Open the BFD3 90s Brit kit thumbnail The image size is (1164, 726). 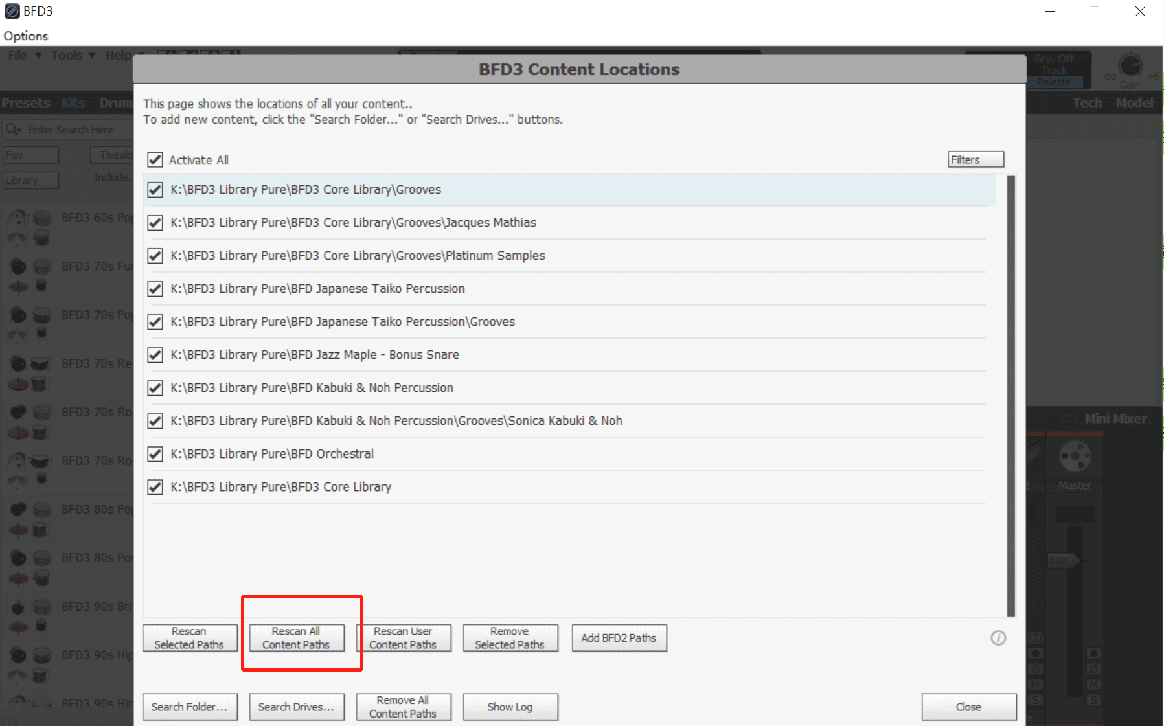point(29,615)
